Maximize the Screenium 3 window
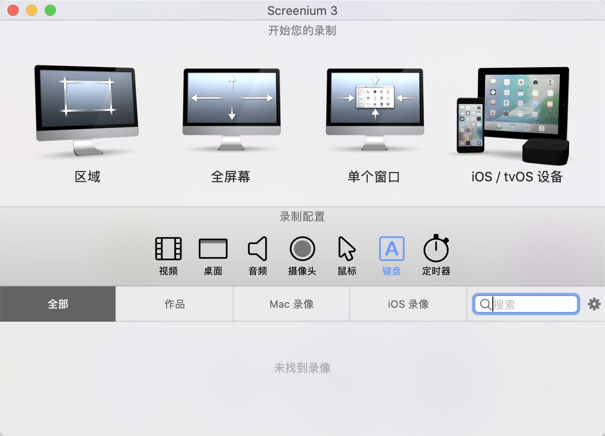 tap(50, 10)
